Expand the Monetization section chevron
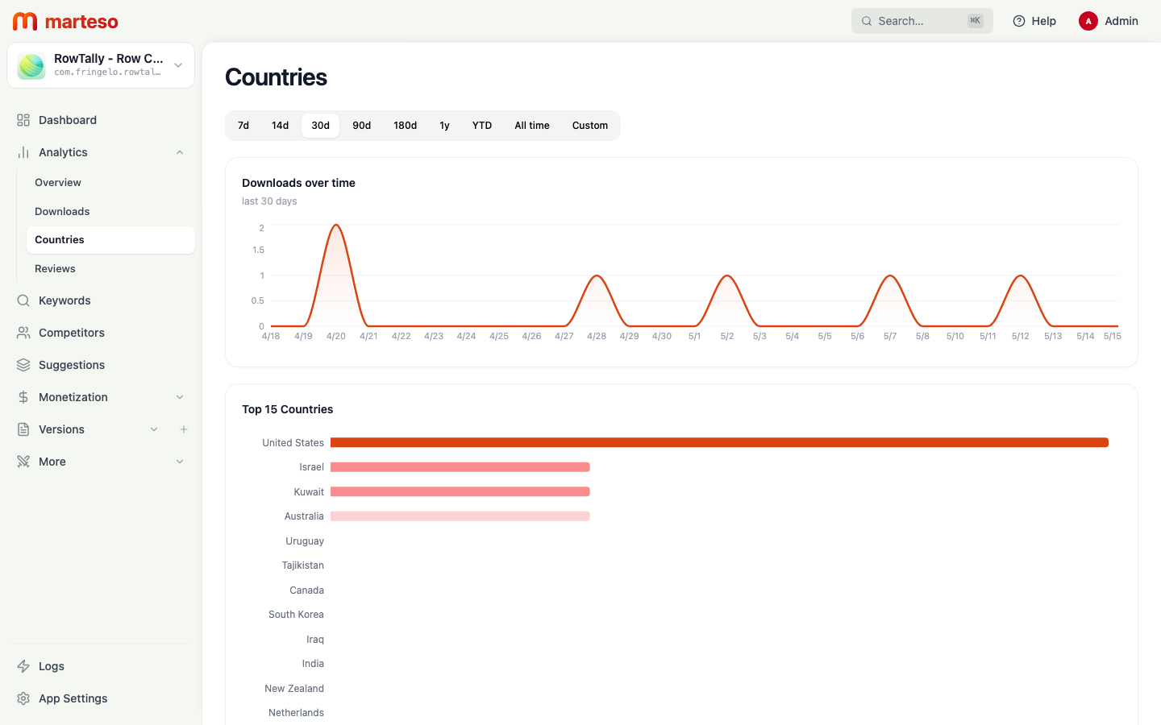Image resolution: width=1161 pixels, height=725 pixels. pyautogui.click(x=180, y=397)
